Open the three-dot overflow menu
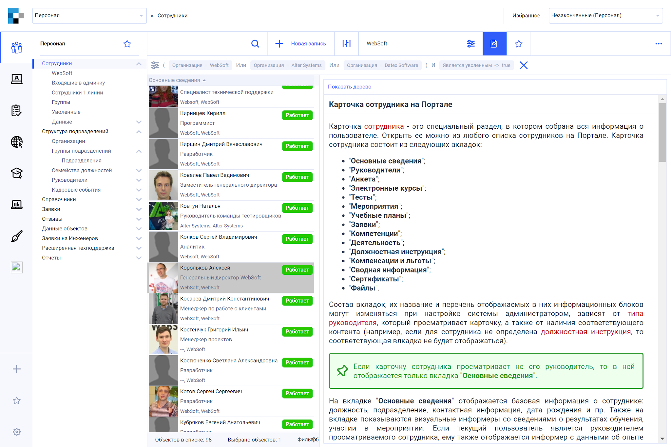Screen dimensions: 671x447 (x=659, y=44)
